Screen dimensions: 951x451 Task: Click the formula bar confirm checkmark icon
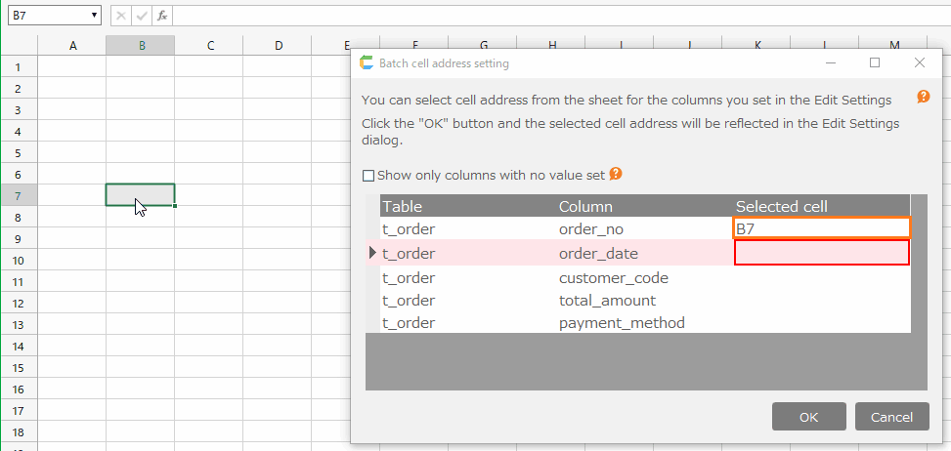(x=141, y=16)
